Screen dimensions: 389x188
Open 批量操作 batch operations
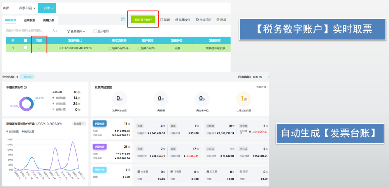point(182,19)
